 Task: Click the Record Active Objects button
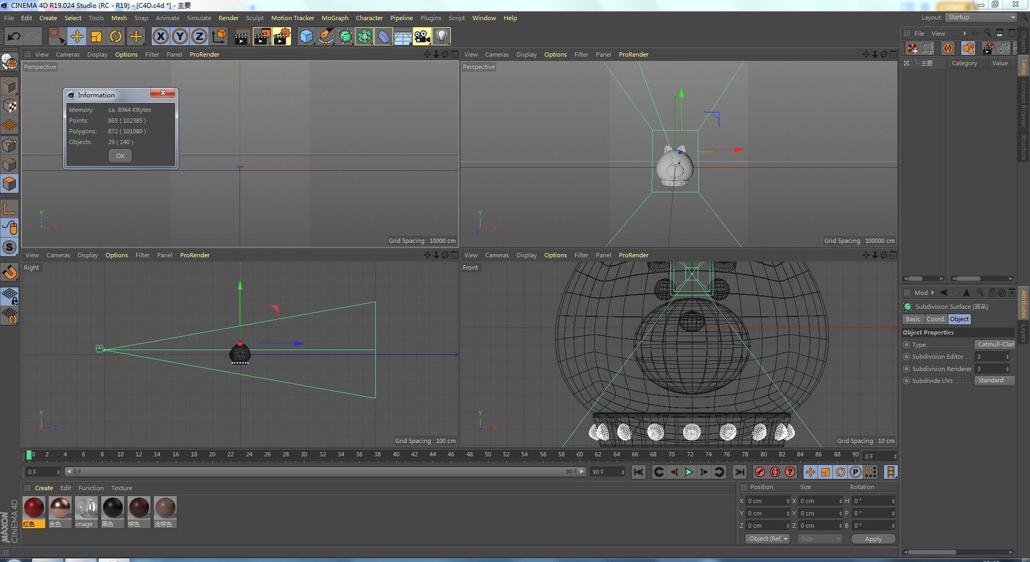[x=760, y=472]
